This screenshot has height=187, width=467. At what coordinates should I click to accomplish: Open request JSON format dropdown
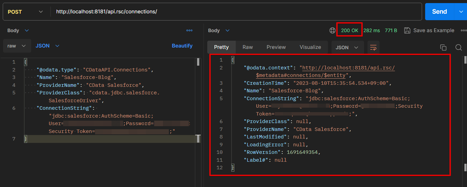[x=47, y=46]
